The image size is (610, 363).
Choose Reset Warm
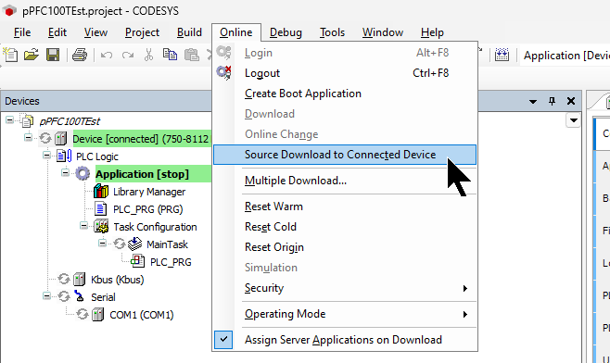coord(345,207)
